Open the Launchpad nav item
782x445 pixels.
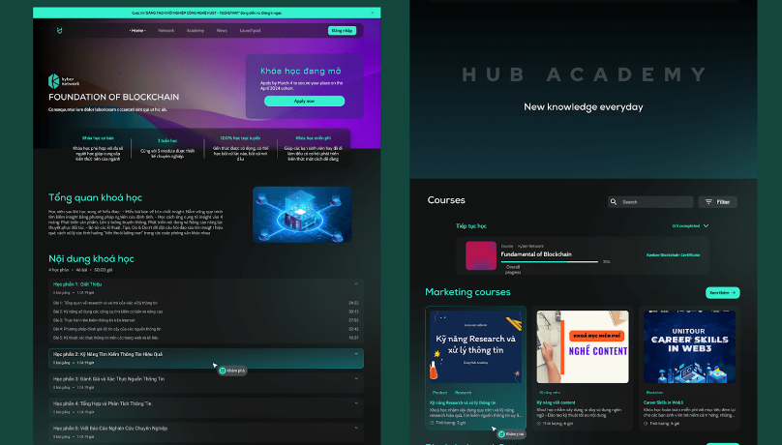(250, 30)
